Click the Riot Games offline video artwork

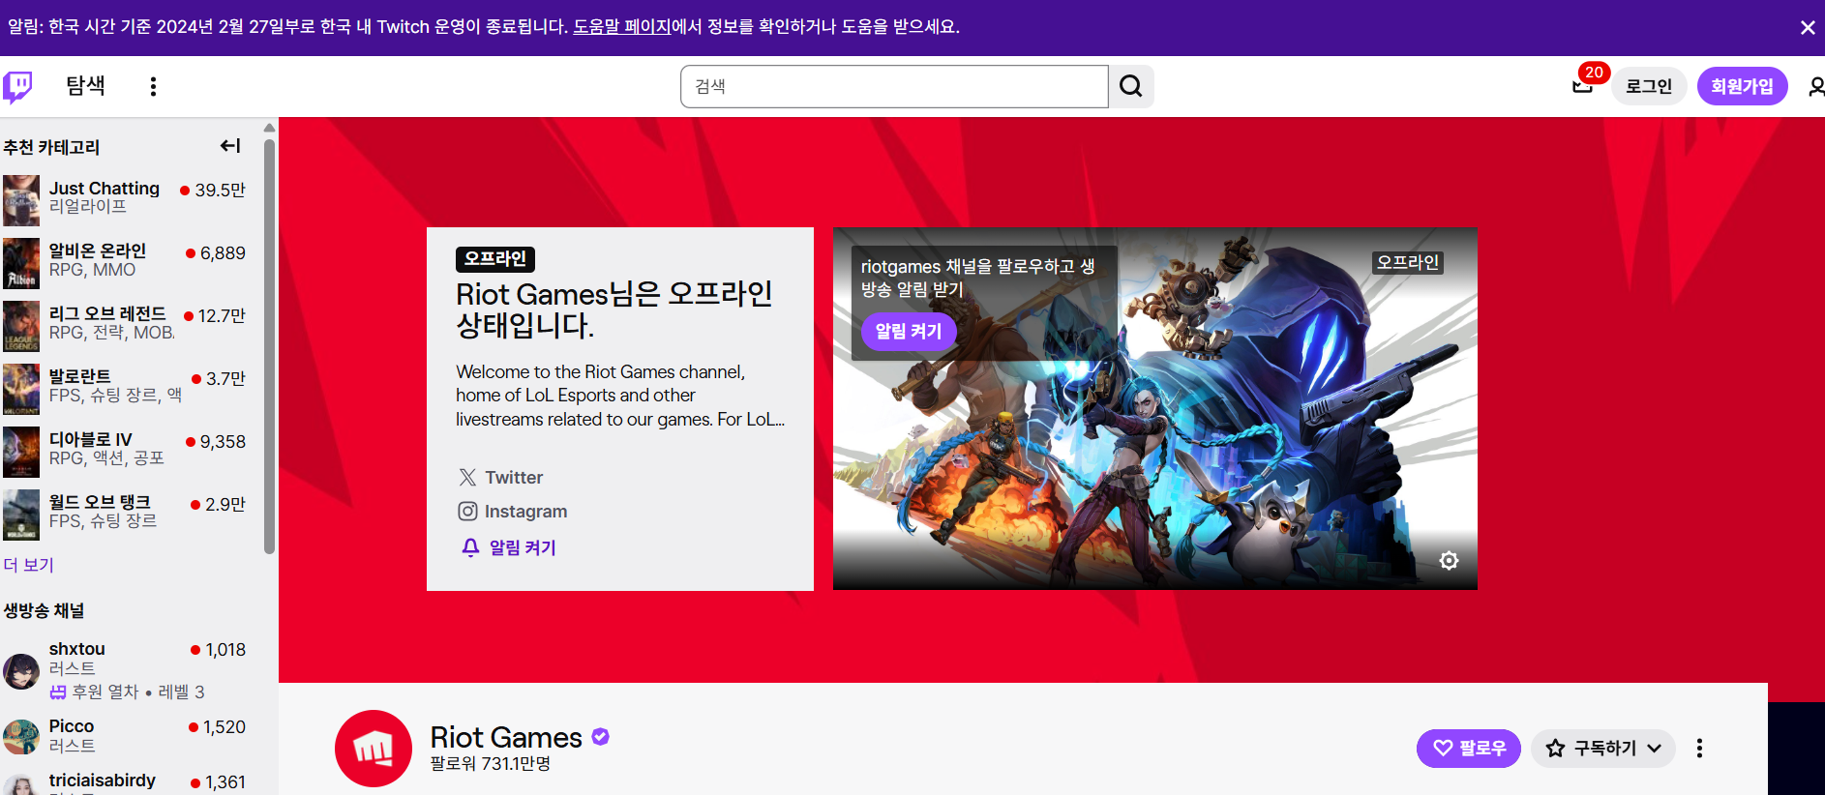click(x=1155, y=409)
